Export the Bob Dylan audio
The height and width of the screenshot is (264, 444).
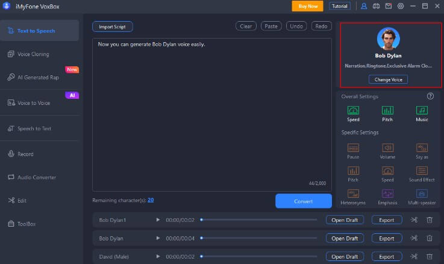pyautogui.click(x=387, y=239)
